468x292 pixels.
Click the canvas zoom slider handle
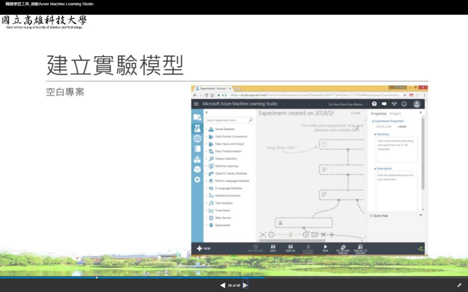click(290, 235)
